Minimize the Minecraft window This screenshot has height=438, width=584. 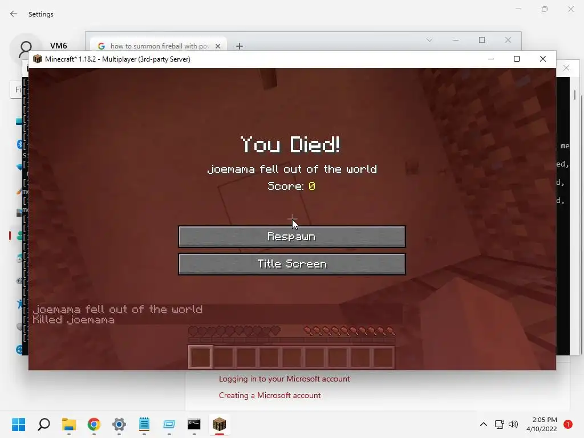[491, 59]
